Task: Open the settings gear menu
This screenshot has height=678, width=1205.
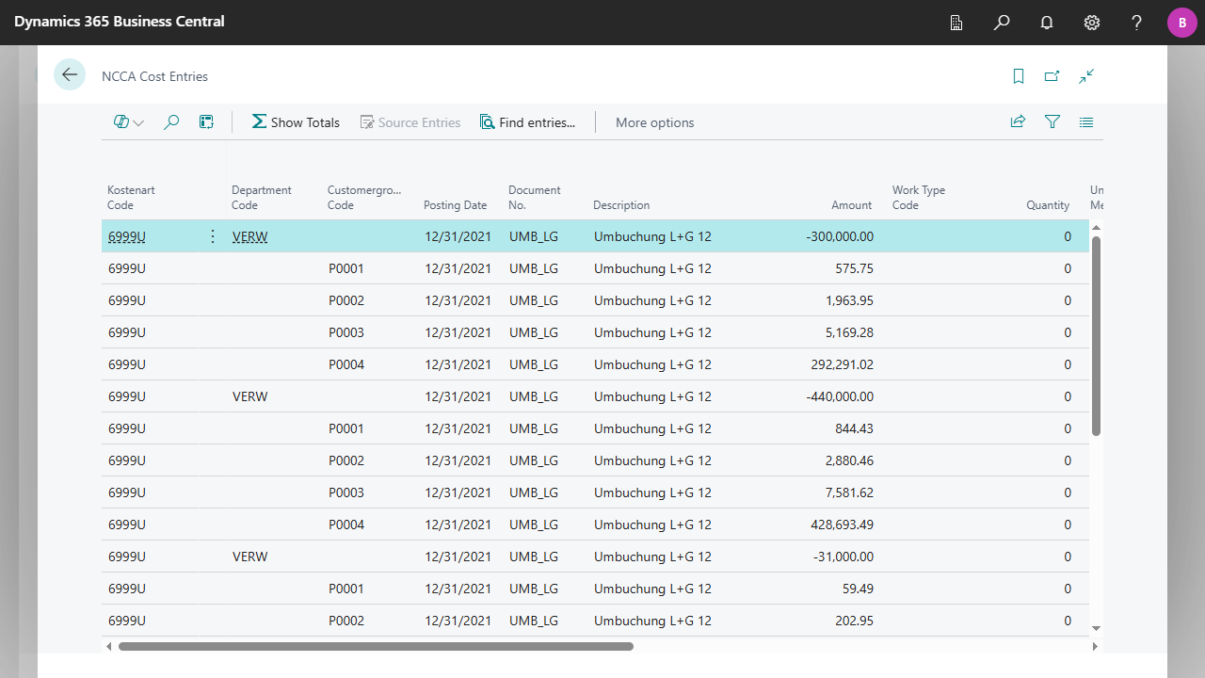Action: click(x=1092, y=23)
